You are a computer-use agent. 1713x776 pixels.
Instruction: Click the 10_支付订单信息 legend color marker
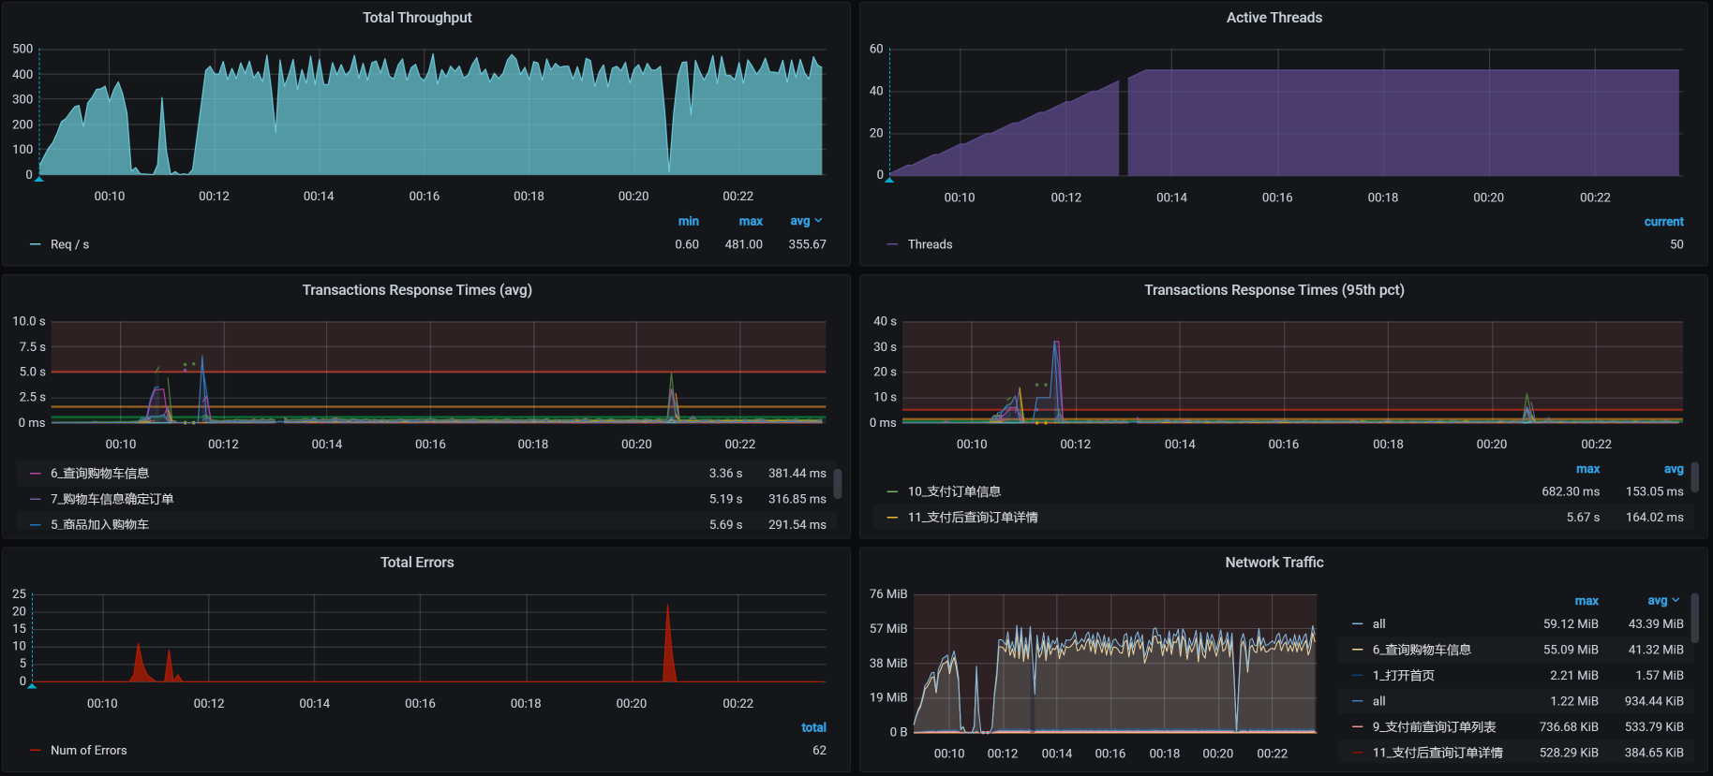[x=892, y=491]
